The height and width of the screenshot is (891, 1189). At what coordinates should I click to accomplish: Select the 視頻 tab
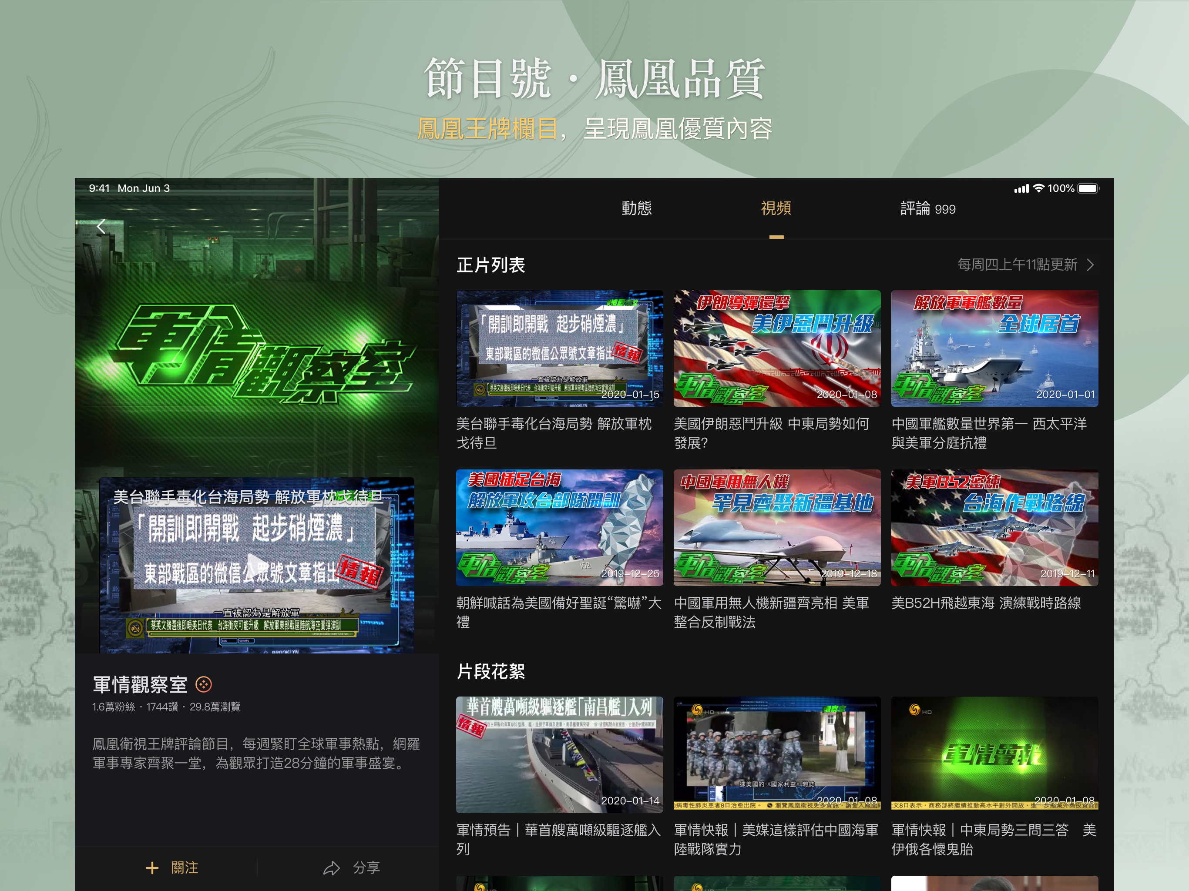[776, 208]
